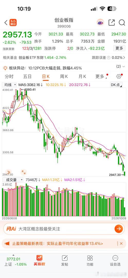Tap the 问Ai orange arrow button
Screen dimensions: 128x278
pyautogui.click(x=118, y=229)
